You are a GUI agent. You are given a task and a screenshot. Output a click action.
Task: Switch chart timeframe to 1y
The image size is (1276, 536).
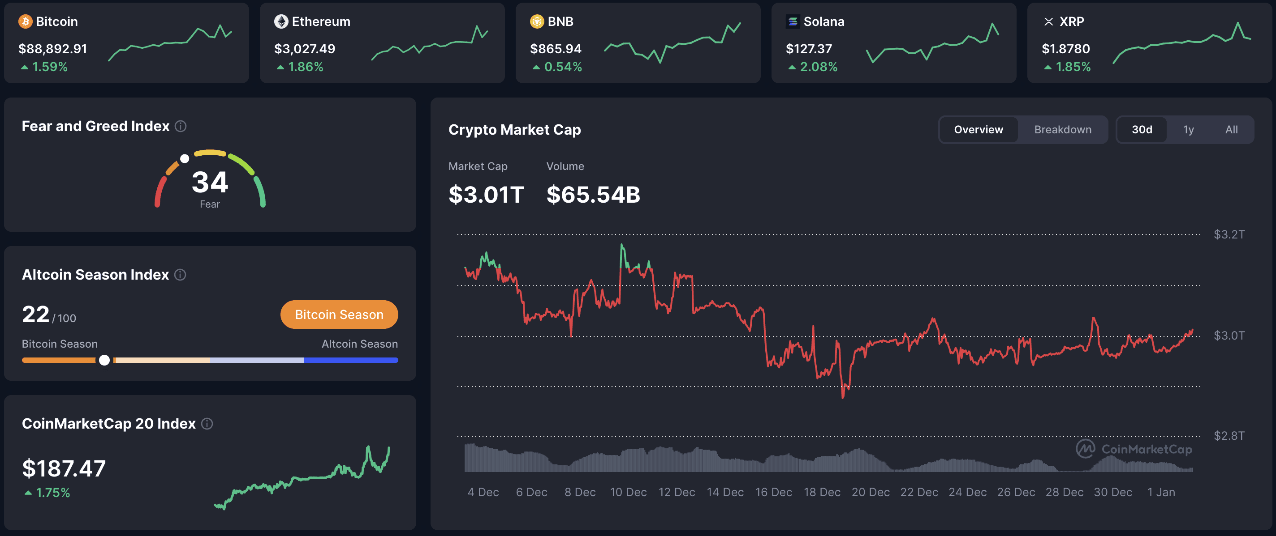(1188, 129)
